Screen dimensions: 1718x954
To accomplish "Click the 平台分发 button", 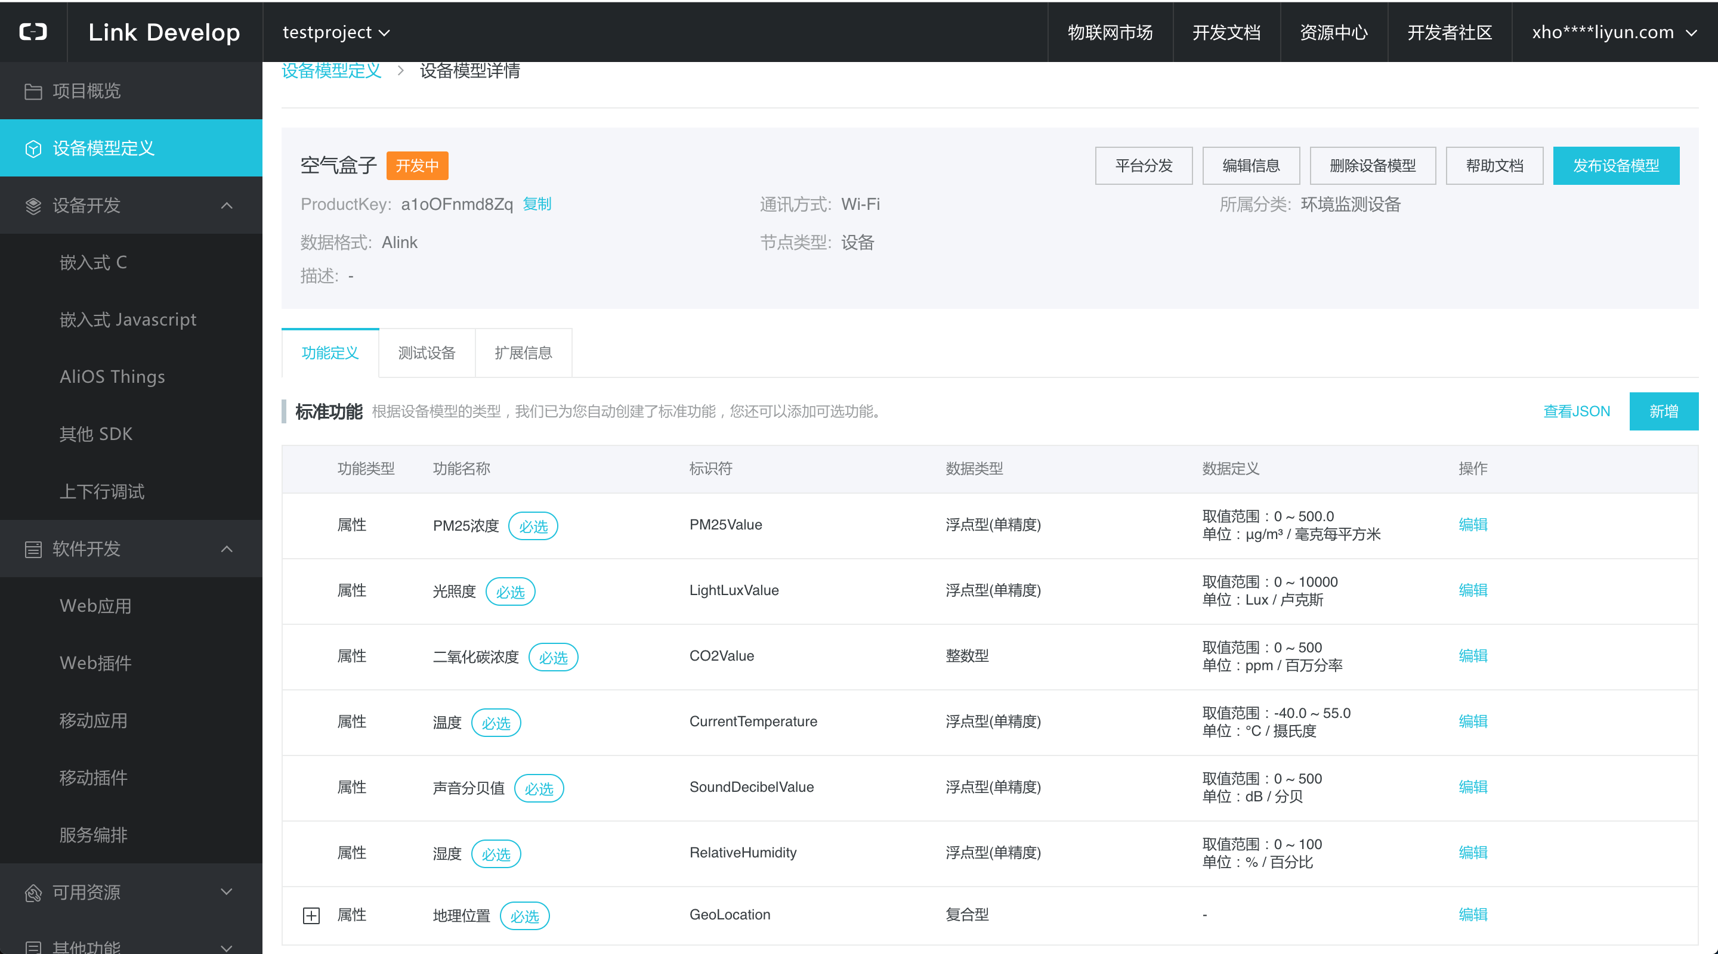I will point(1144,165).
